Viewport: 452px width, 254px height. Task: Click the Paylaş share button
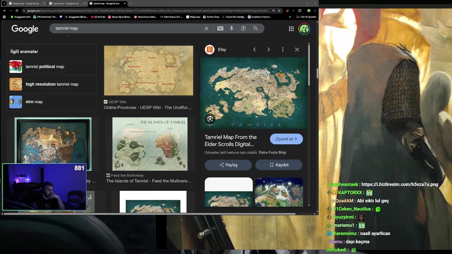click(x=228, y=165)
